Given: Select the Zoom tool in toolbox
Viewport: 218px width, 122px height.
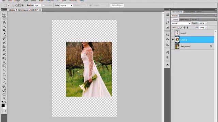Looking at the screenshot, I should [4, 98].
